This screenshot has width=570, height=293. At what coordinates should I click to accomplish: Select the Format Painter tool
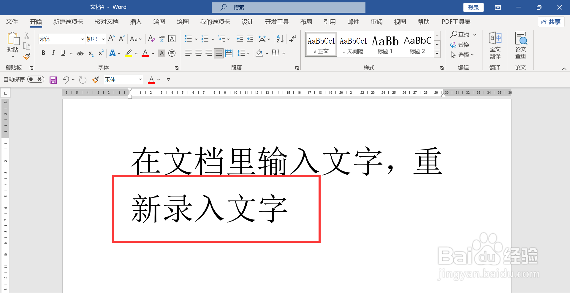click(x=26, y=56)
